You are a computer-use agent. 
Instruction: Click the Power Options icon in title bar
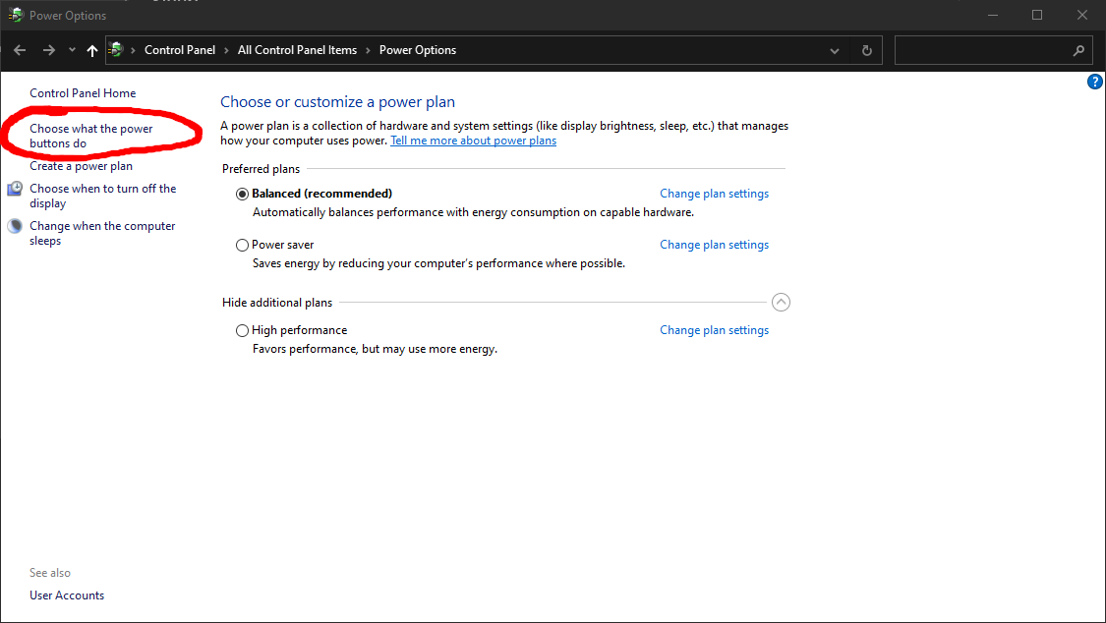[x=16, y=16]
